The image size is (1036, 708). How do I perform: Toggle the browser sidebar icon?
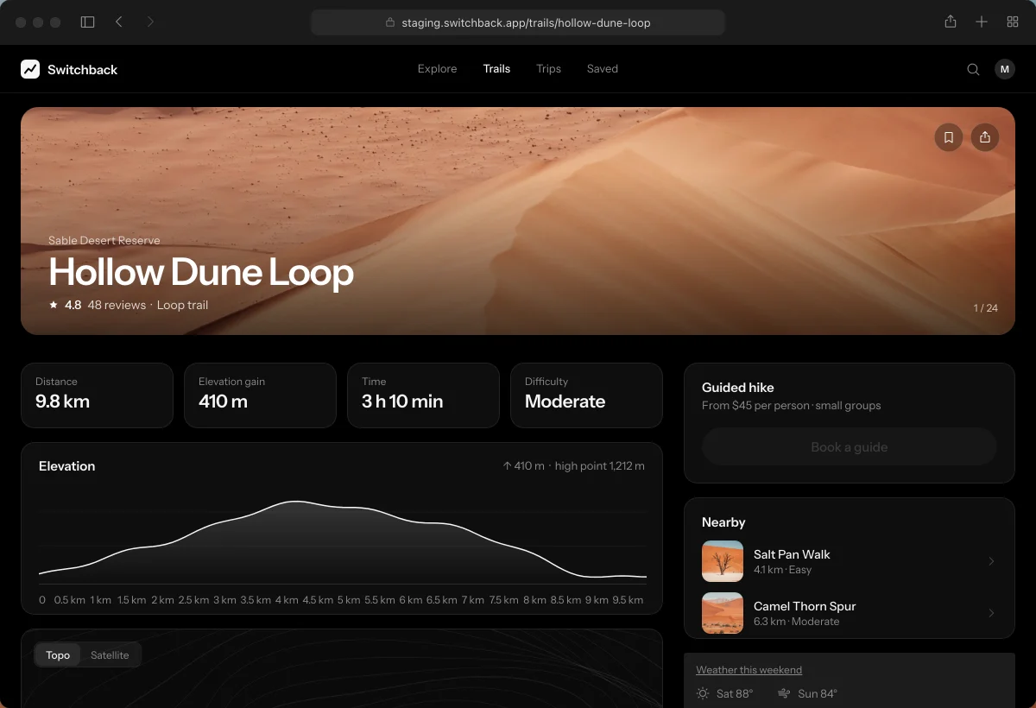(87, 22)
